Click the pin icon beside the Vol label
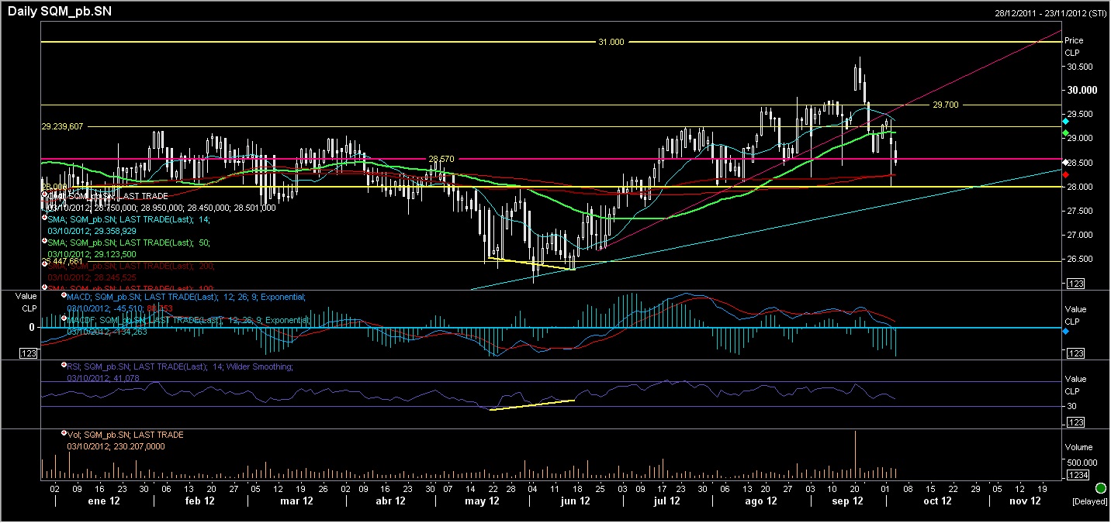The image size is (1111, 523). [64, 435]
